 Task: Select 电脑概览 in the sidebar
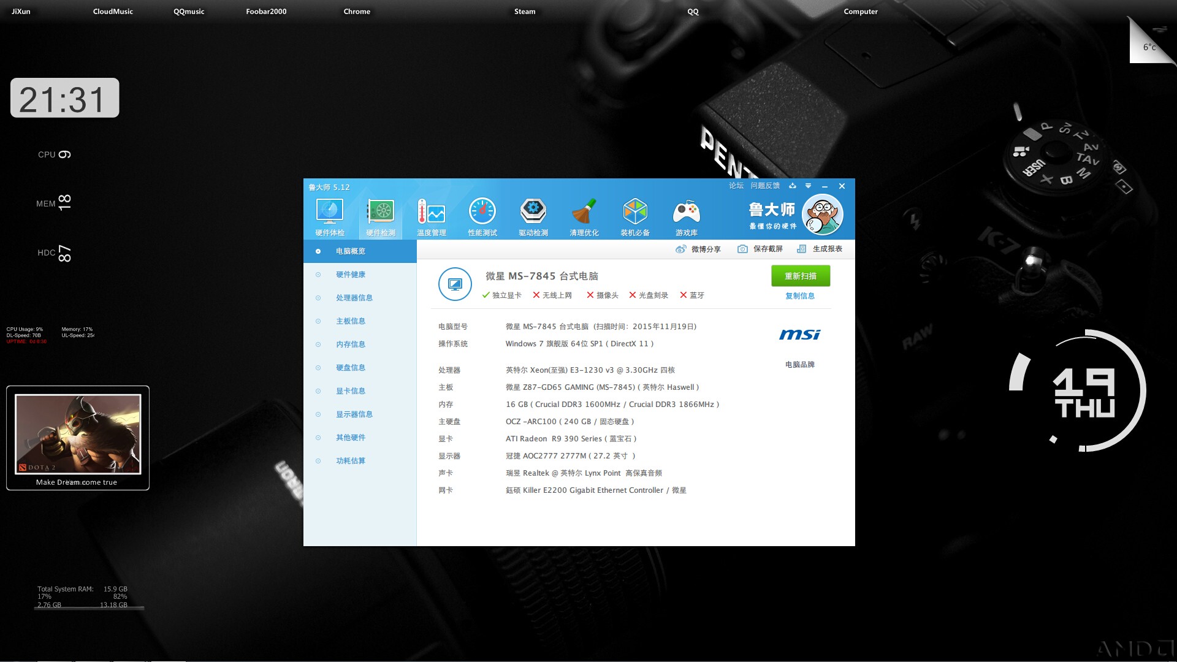pos(360,251)
